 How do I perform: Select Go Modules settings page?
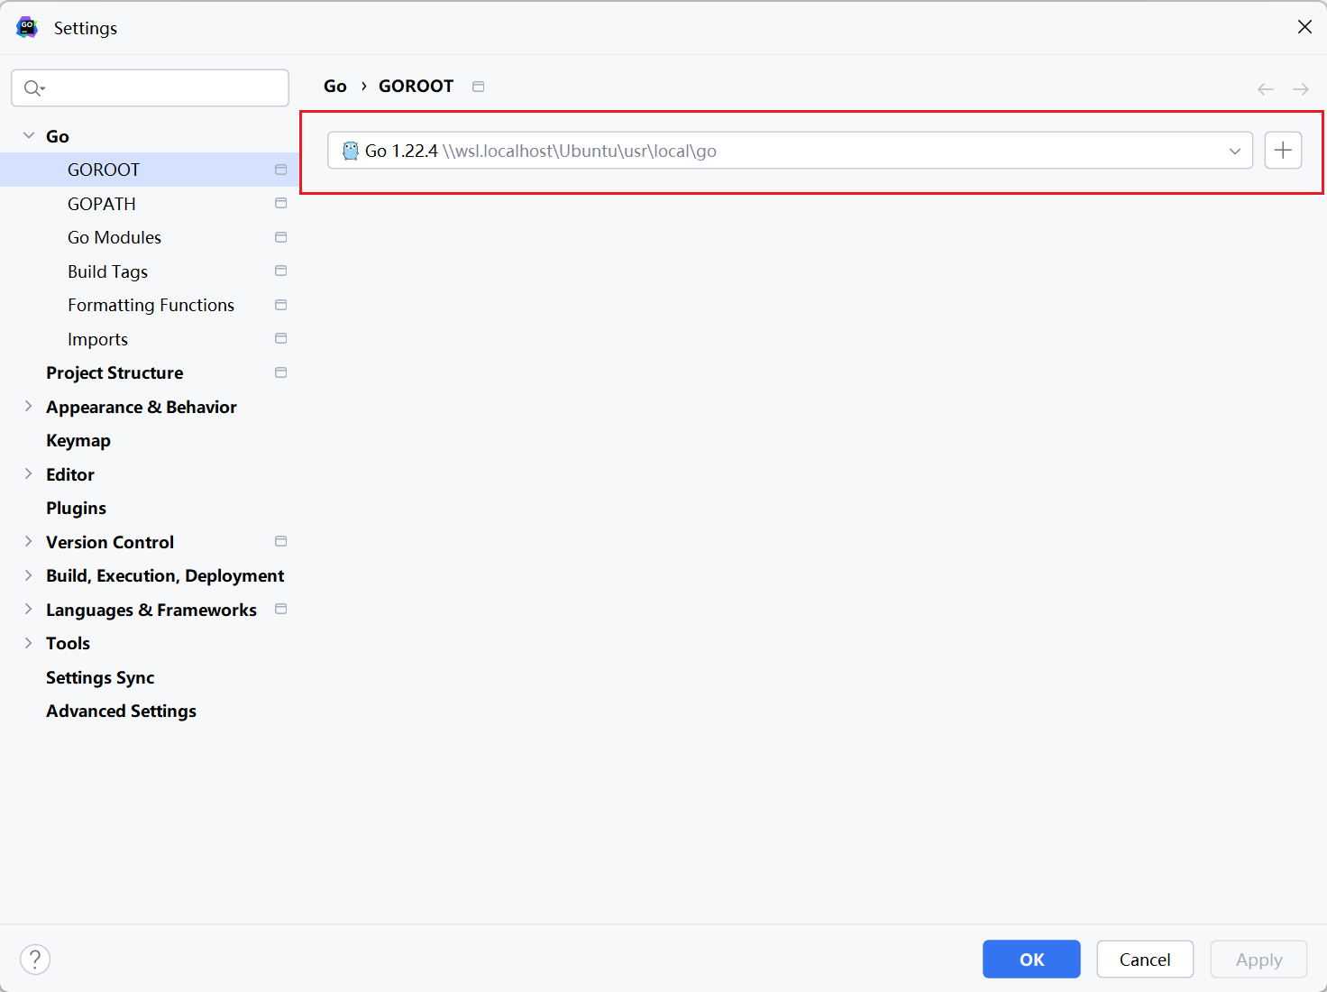tap(114, 238)
